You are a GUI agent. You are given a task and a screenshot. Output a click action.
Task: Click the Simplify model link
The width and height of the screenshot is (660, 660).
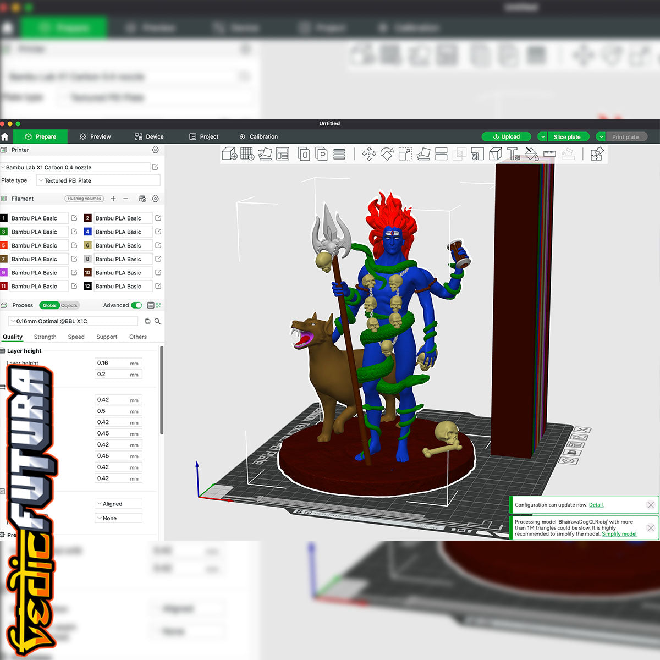pos(619,534)
